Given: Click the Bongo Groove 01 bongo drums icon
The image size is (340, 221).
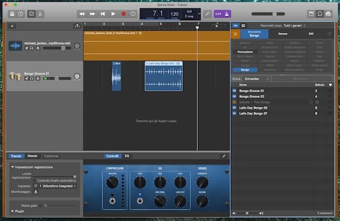Looking at the screenshot, I should point(16,76).
